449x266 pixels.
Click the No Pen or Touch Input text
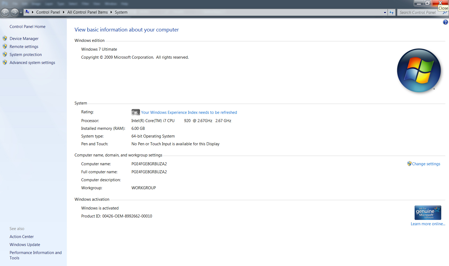click(x=175, y=144)
